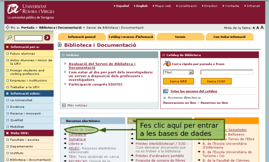This screenshot has height=162, width=269.
Task: Submit search with red arrow button
Action: [47, 37]
